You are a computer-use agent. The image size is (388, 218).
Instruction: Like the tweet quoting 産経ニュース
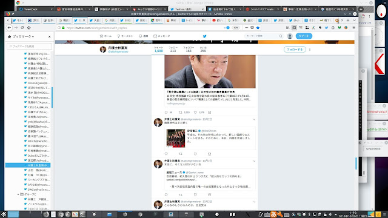coord(195,195)
